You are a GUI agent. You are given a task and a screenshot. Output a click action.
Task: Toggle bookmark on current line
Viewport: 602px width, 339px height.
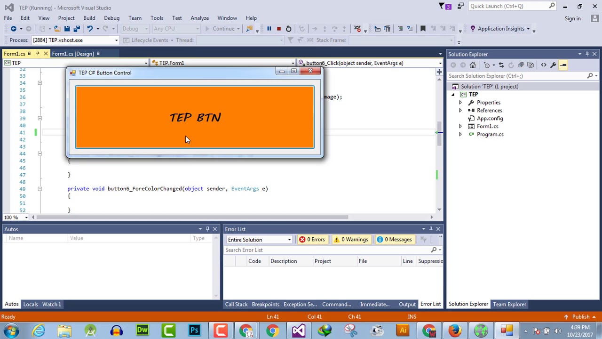tap(423, 29)
